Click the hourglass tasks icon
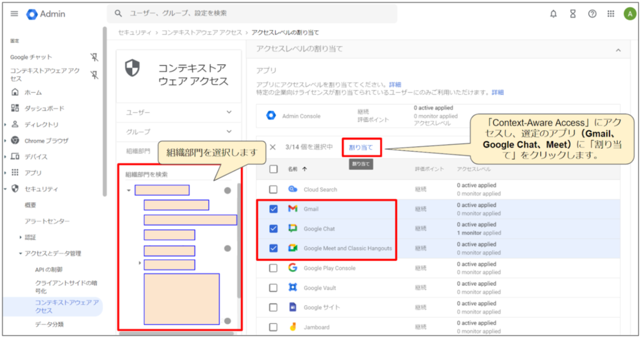 click(572, 13)
